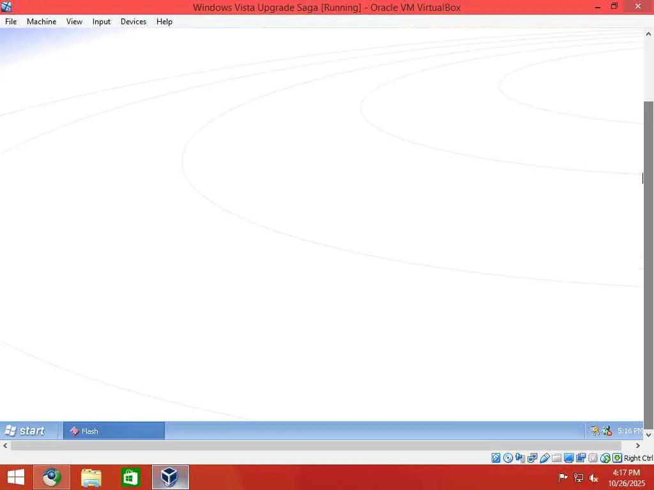Open the Action Center flag icon

coord(563,477)
